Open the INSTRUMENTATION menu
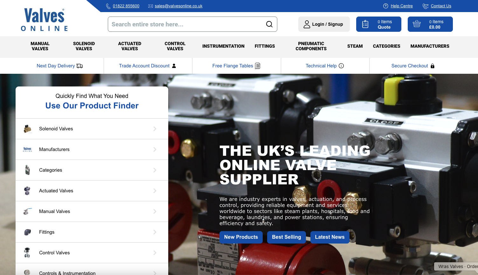 coord(223,46)
